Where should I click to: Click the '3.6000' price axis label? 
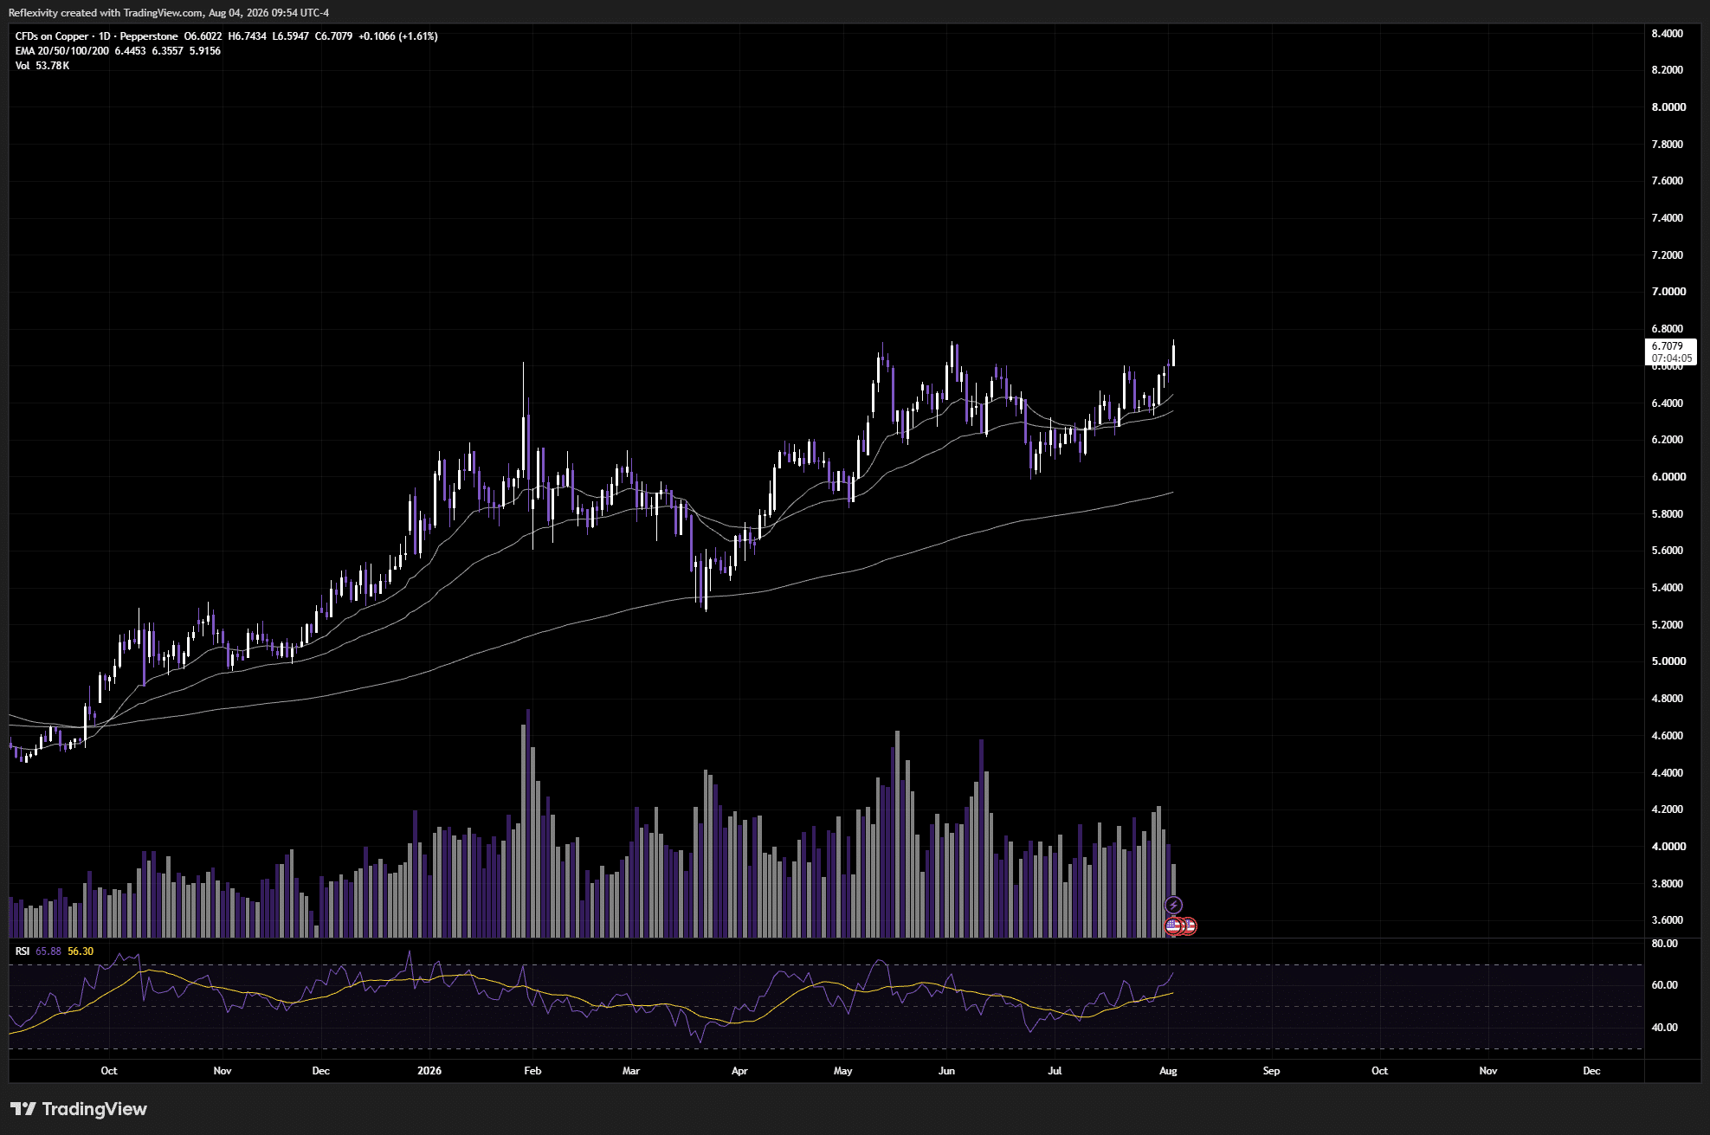1668,920
